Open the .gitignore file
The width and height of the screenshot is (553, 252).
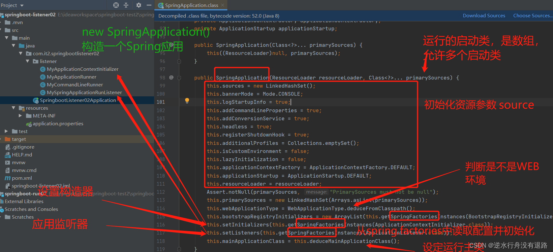click(x=23, y=147)
